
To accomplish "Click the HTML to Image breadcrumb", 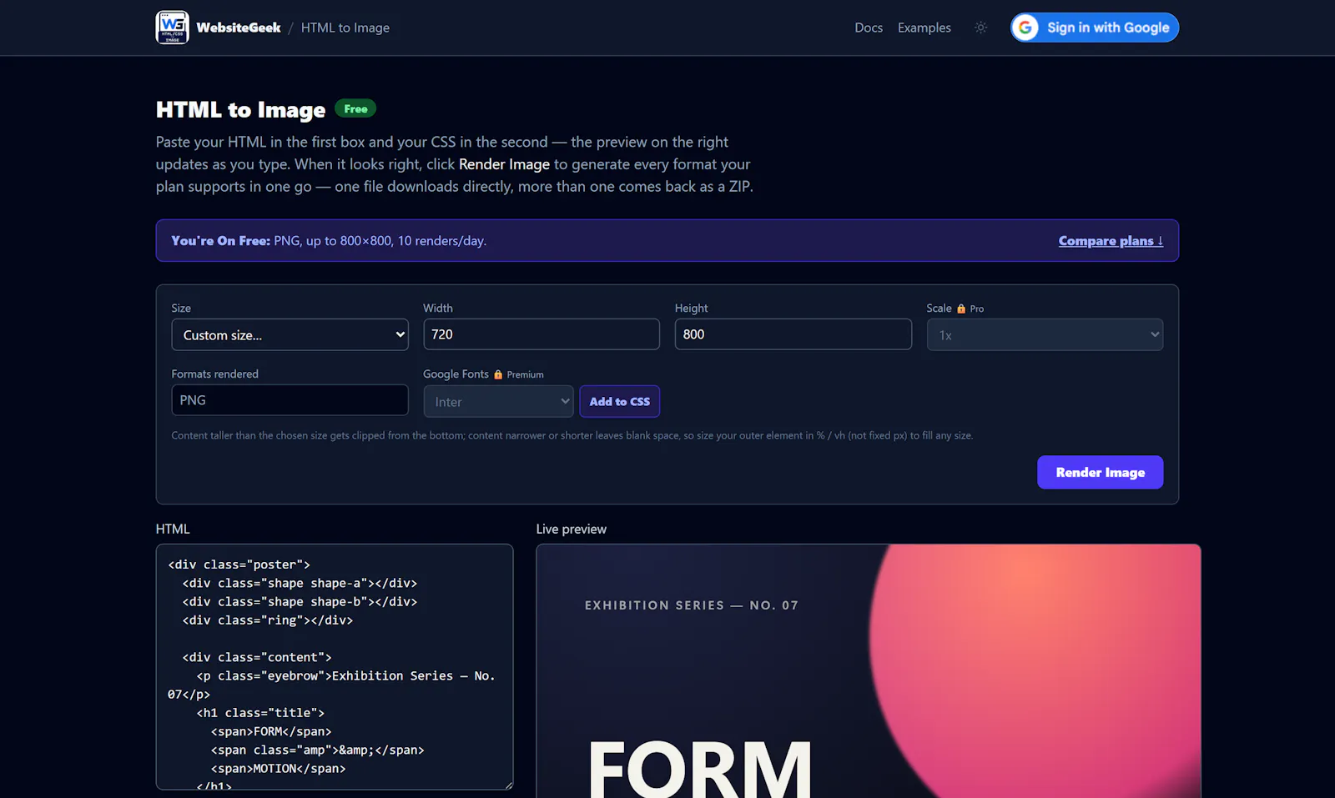I will (x=345, y=28).
